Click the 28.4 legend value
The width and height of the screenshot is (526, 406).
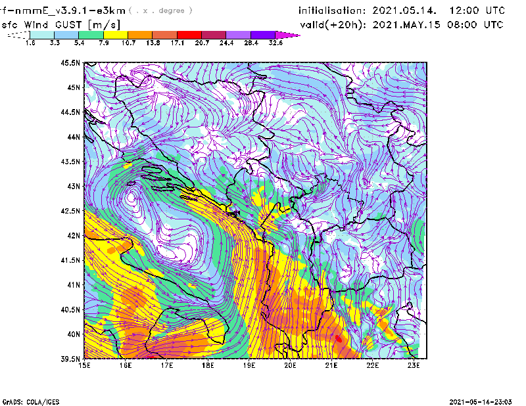point(251,43)
